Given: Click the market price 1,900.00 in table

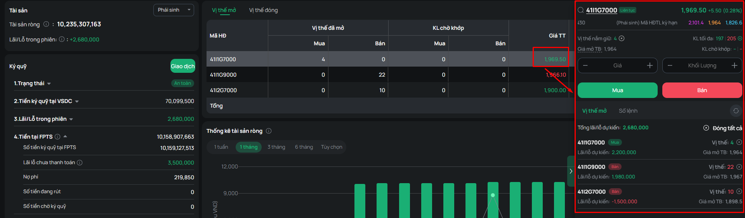Looking at the screenshot, I should (555, 90).
